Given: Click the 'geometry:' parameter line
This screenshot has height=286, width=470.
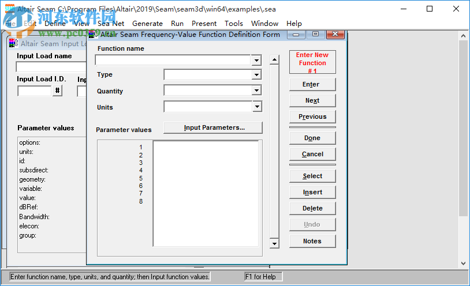Looking at the screenshot, I should tap(32, 179).
